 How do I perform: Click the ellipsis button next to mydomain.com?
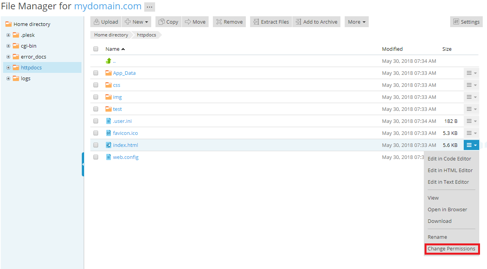pyautogui.click(x=149, y=7)
